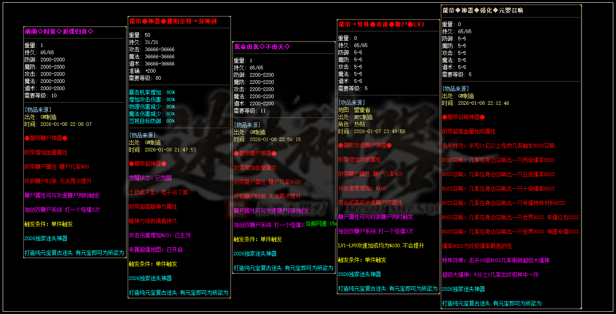This screenshot has width=616, height=314.
Task: Select the 龍帝→特殊●攻速●鞭尸●LV3 title
Action: [381, 24]
